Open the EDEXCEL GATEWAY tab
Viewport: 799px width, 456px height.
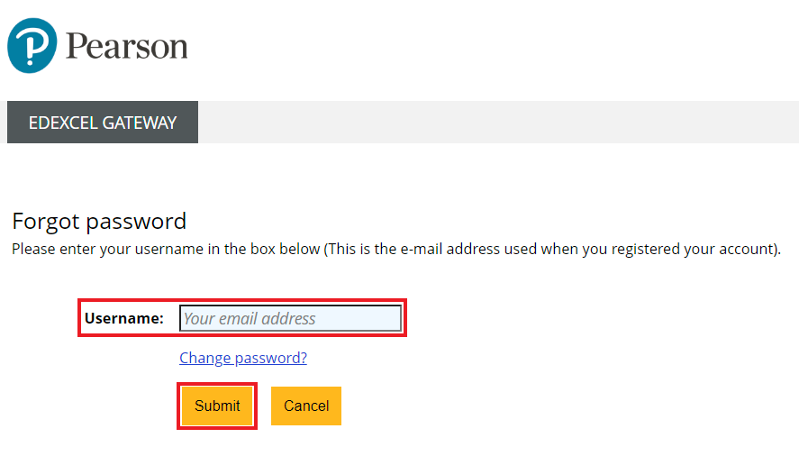(x=103, y=123)
